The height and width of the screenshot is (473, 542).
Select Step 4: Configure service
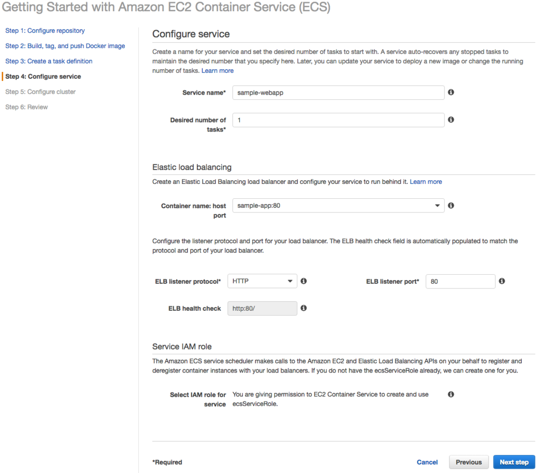(x=43, y=76)
